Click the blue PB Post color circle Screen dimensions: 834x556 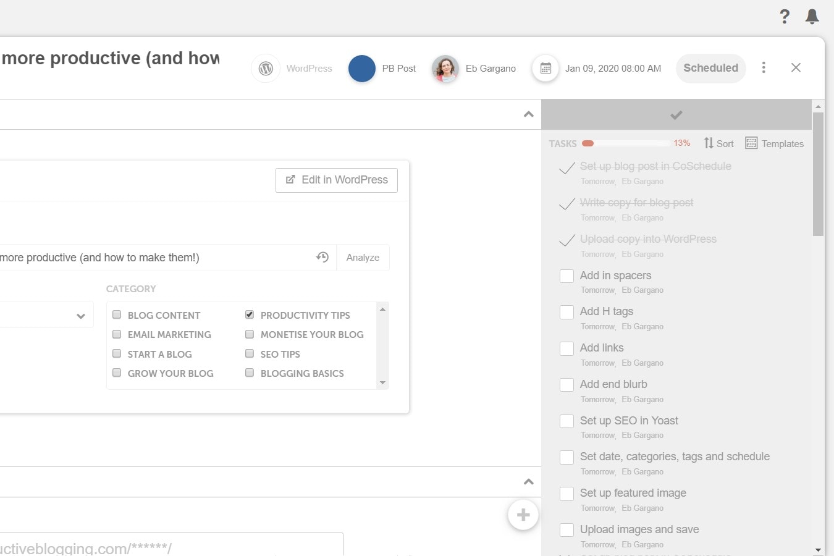tap(362, 69)
